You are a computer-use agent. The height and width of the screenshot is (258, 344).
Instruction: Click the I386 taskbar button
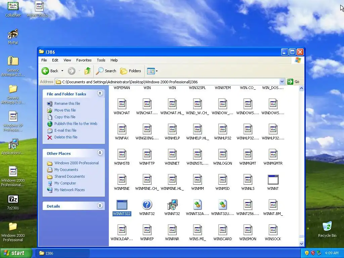coord(62,253)
